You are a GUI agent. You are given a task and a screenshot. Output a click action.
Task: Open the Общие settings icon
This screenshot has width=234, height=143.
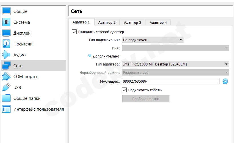coord(6,11)
